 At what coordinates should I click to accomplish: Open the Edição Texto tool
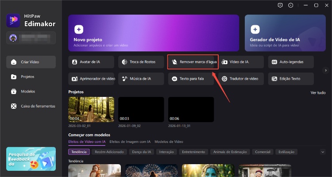[x=291, y=79]
